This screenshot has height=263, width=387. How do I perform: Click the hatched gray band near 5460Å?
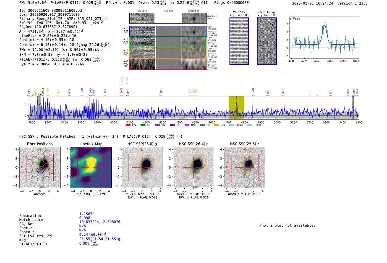tap(353, 108)
